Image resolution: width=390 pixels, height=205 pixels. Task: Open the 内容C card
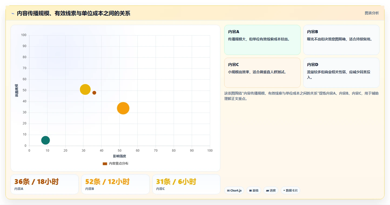point(262,73)
